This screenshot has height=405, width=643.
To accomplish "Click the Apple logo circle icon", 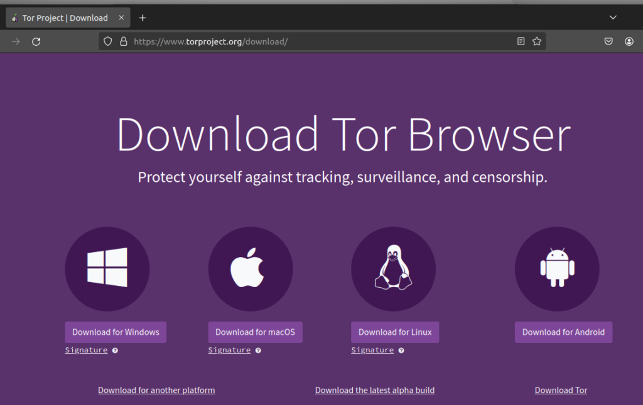I will click(250, 268).
